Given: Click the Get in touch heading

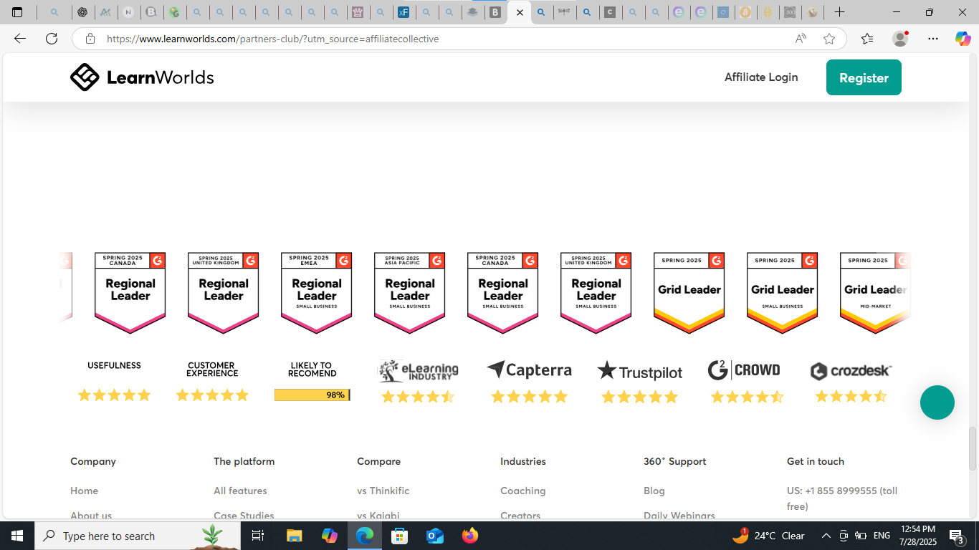Looking at the screenshot, I should pyautogui.click(x=816, y=461).
